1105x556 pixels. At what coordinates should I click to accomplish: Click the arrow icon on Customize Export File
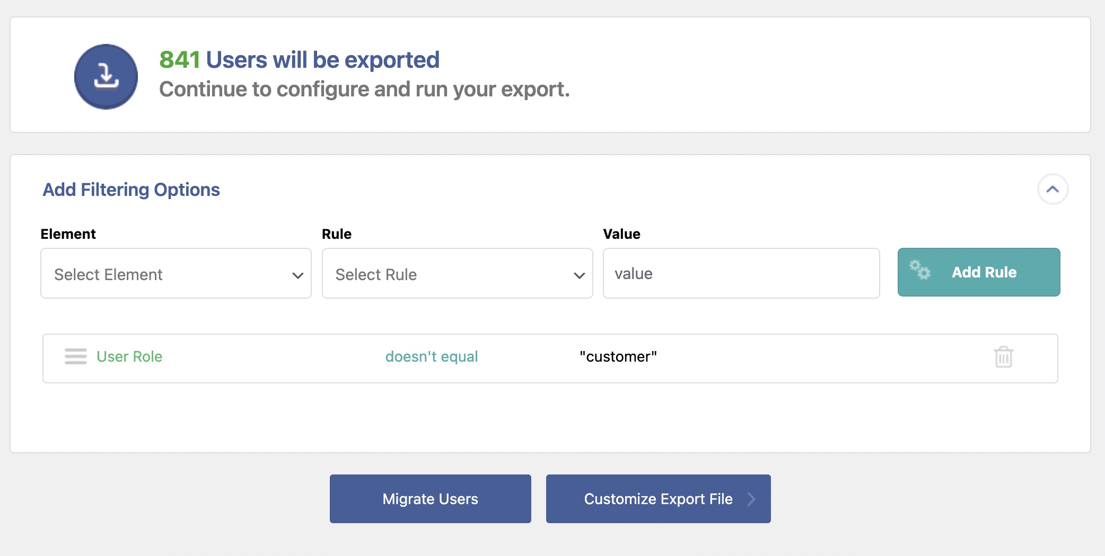[751, 499]
